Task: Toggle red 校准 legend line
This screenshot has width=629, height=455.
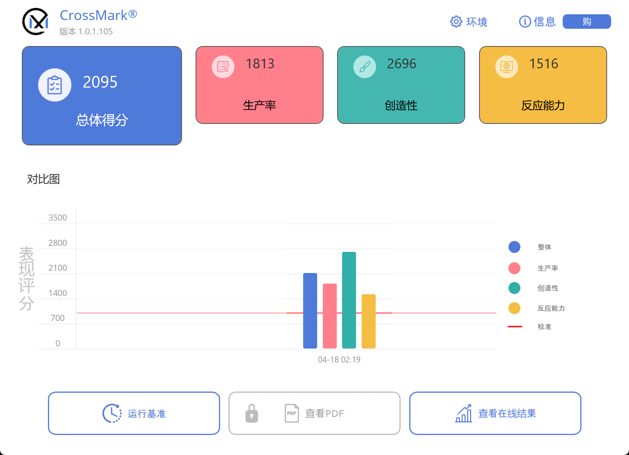Action: coord(515,327)
